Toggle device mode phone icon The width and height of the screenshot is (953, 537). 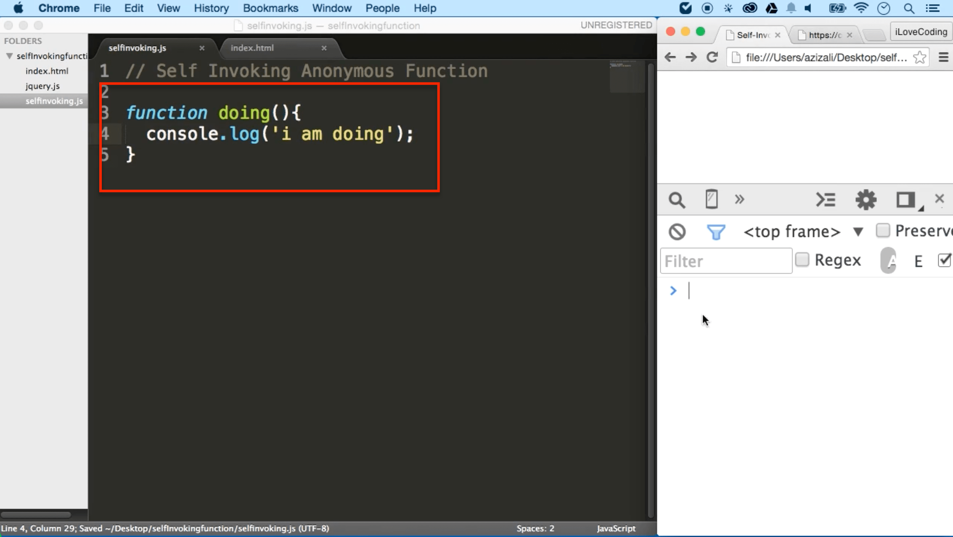tap(711, 199)
